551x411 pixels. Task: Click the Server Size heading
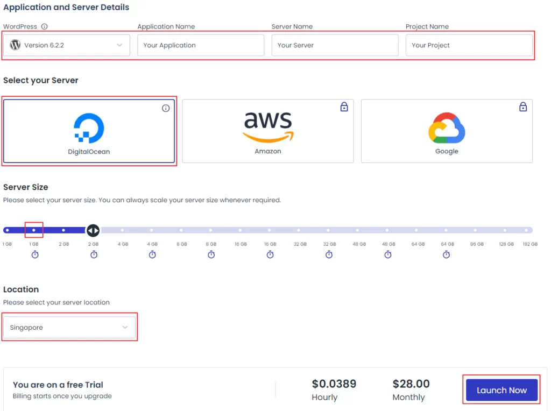[26, 187]
